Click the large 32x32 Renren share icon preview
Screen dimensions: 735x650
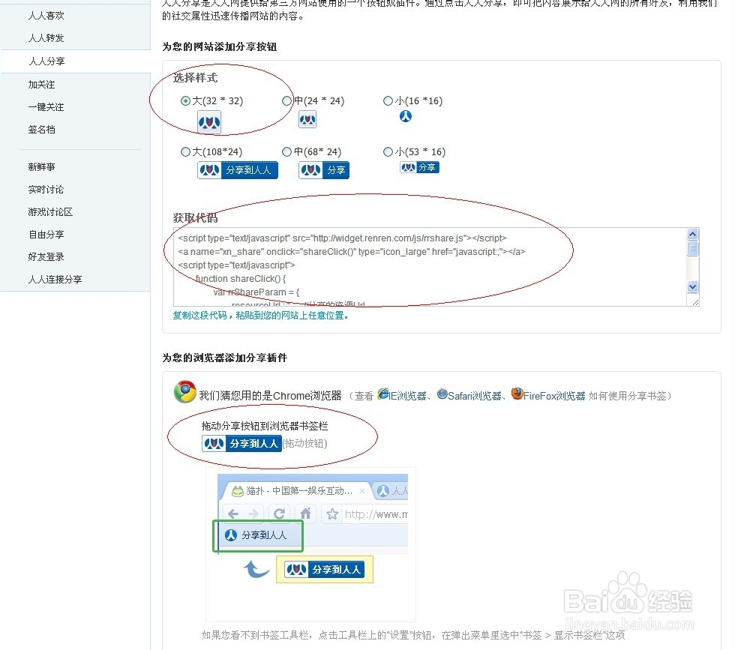(209, 123)
